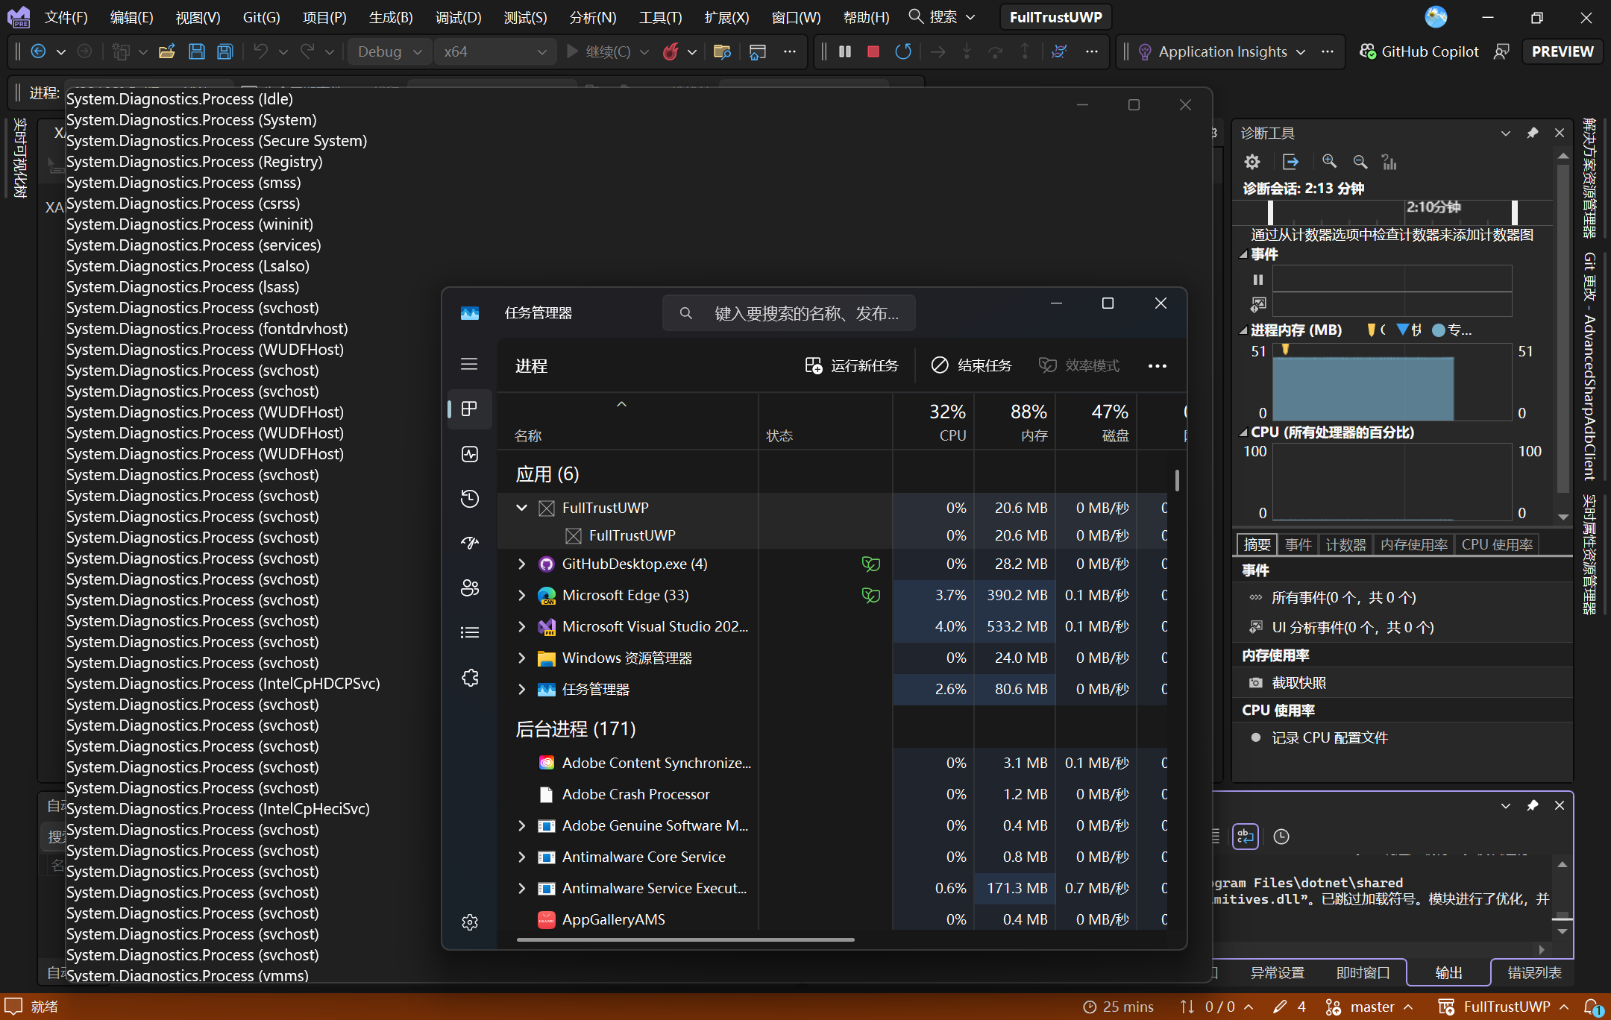Expand Microsoft Edge (33) process group
The image size is (1611, 1020).
click(522, 595)
